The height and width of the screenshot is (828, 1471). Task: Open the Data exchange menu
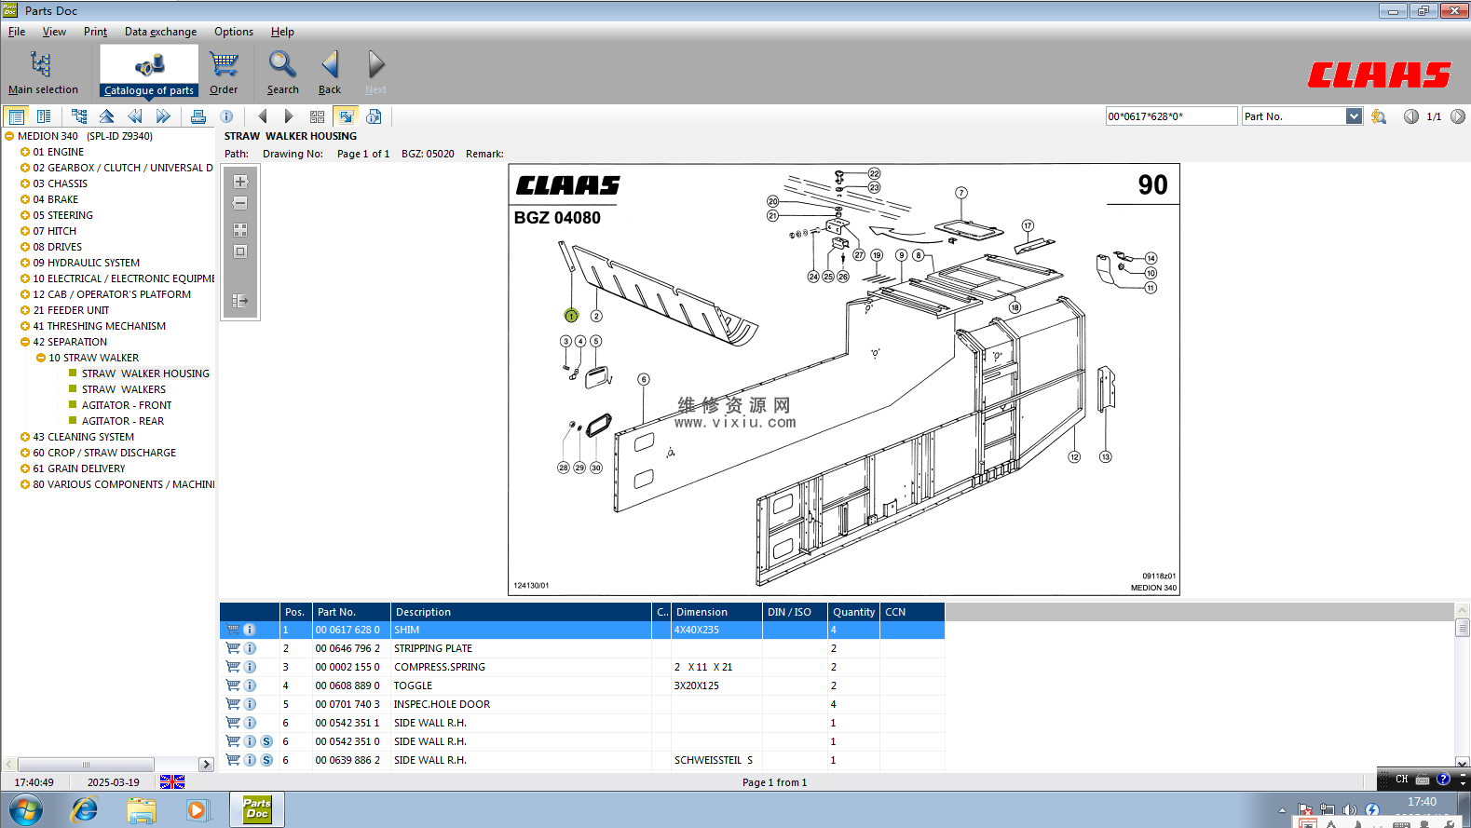(x=160, y=32)
